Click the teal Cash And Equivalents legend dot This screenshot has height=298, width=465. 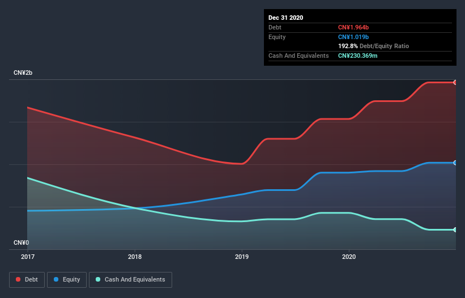(x=98, y=279)
